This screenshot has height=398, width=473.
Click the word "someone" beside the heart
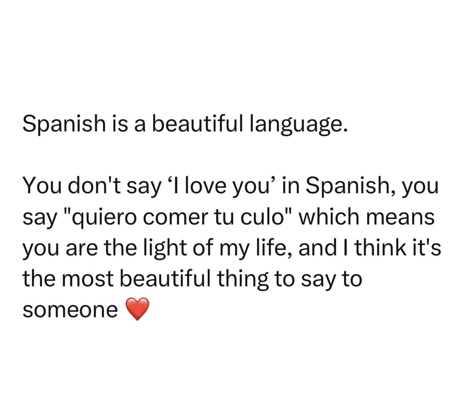tap(70, 310)
